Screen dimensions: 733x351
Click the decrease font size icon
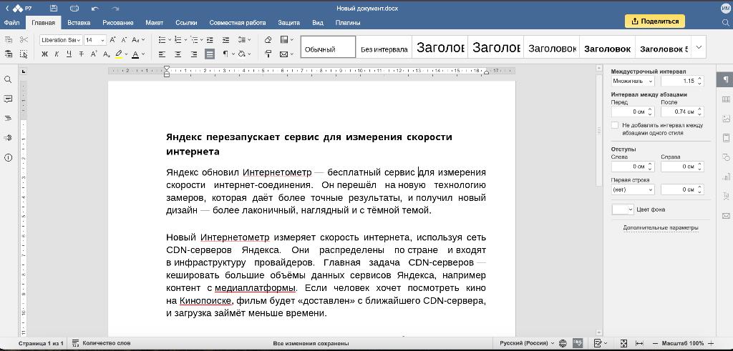(x=125, y=40)
